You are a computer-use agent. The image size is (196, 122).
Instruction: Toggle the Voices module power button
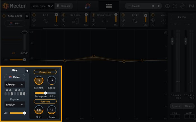153,15
